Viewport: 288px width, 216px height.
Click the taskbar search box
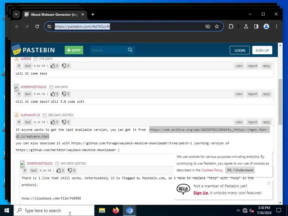pyautogui.click(x=54, y=210)
